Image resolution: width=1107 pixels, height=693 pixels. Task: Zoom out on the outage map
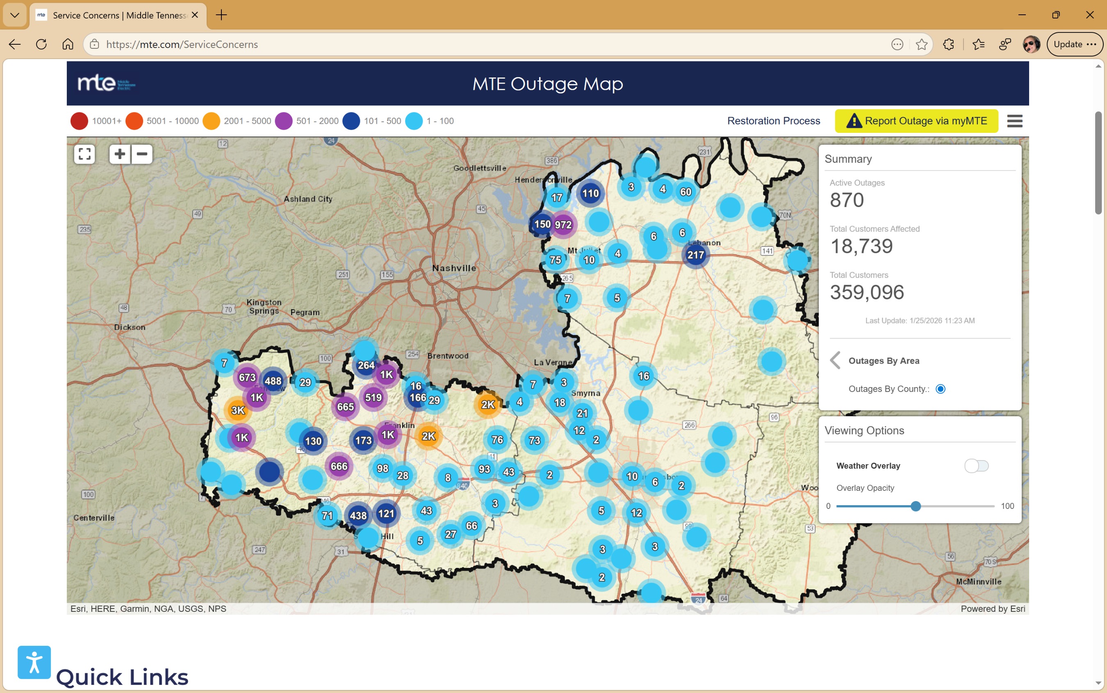142,154
